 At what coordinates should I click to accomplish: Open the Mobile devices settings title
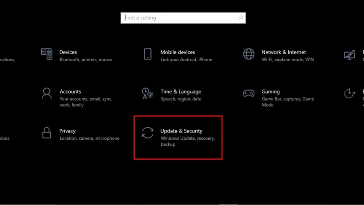(178, 52)
